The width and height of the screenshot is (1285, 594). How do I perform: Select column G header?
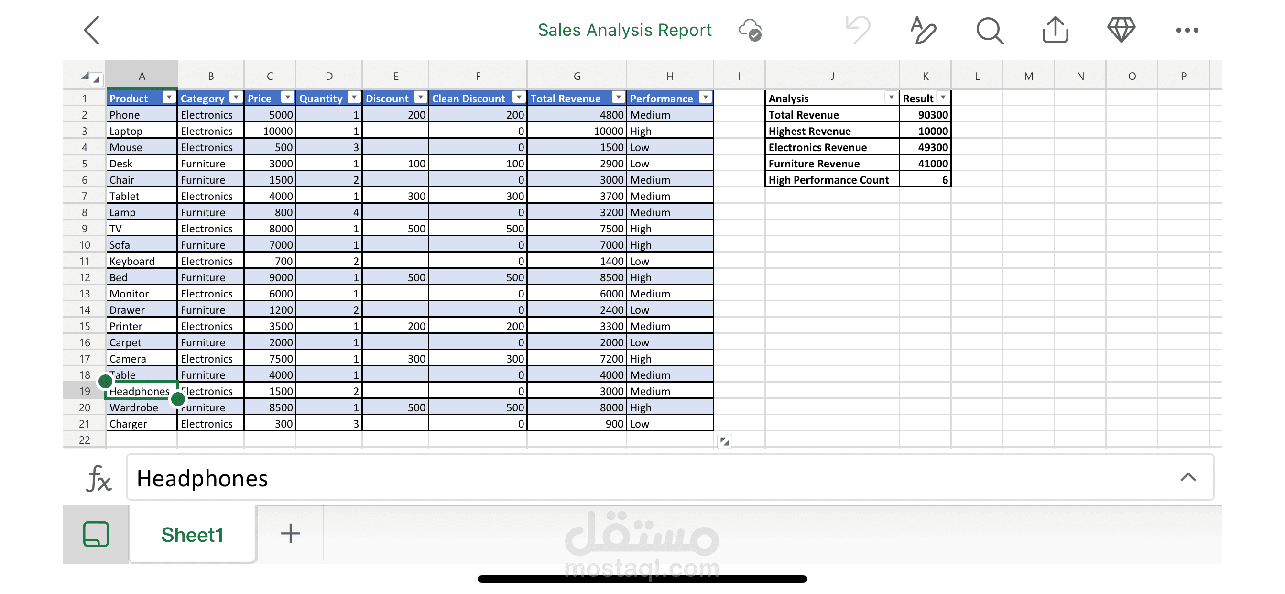[x=577, y=76]
